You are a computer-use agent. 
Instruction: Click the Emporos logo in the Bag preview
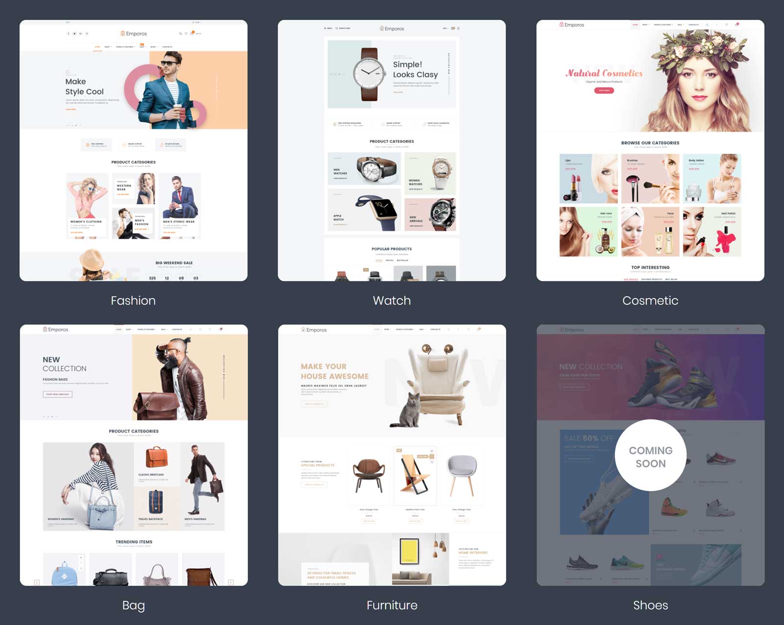coord(55,329)
